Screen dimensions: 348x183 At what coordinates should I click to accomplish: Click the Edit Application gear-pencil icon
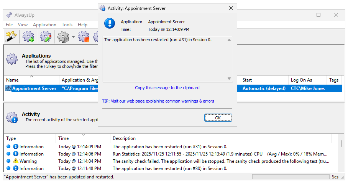click(45, 37)
